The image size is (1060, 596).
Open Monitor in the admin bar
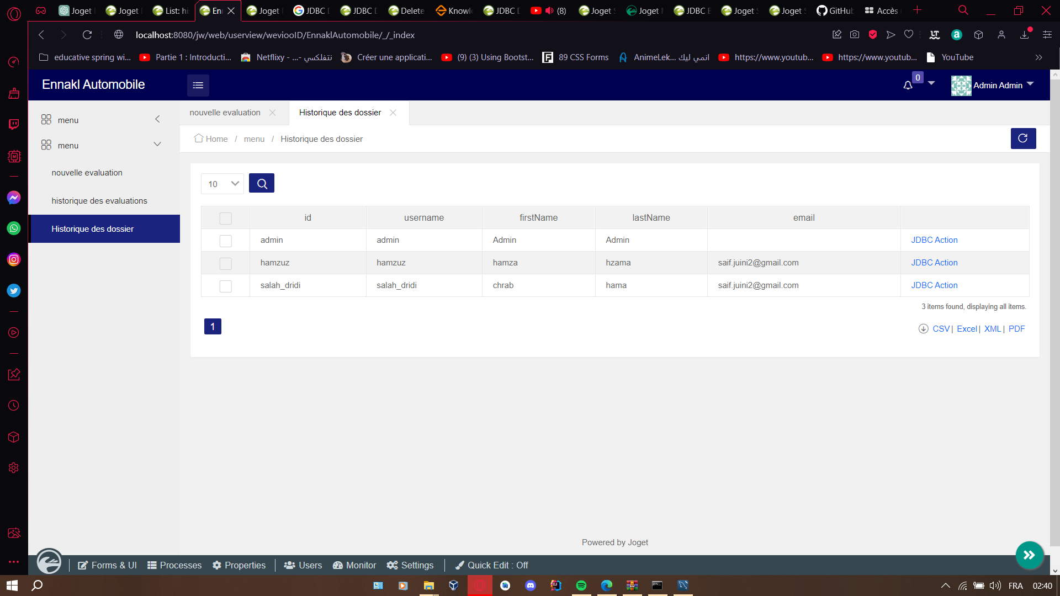(x=354, y=565)
